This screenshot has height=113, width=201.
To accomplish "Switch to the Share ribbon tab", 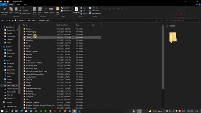I will point(18,4).
